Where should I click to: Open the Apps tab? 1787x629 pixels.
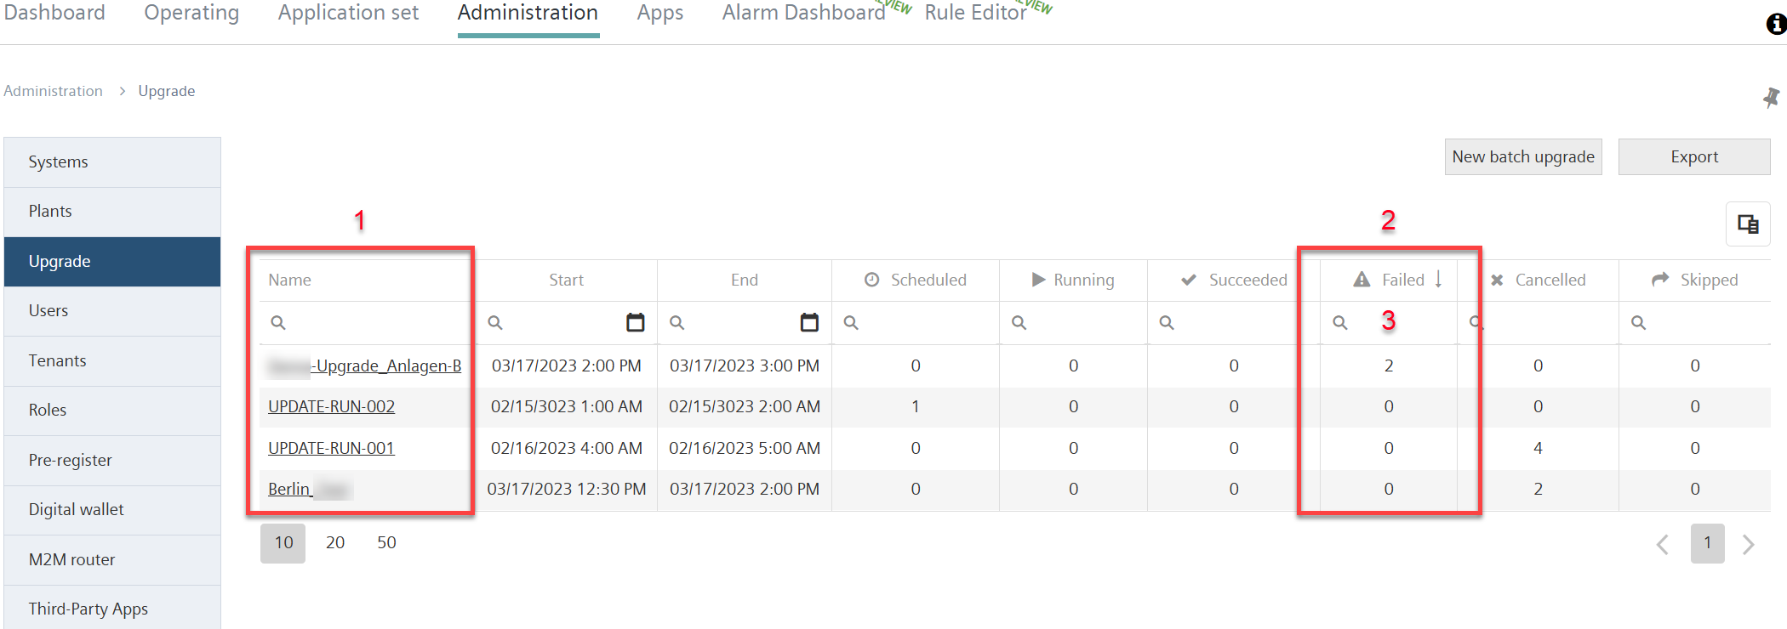pyautogui.click(x=660, y=13)
